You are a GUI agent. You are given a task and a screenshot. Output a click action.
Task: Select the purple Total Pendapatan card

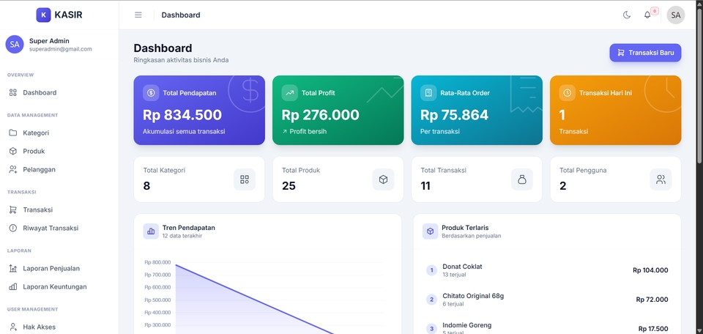[x=199, y=110]
